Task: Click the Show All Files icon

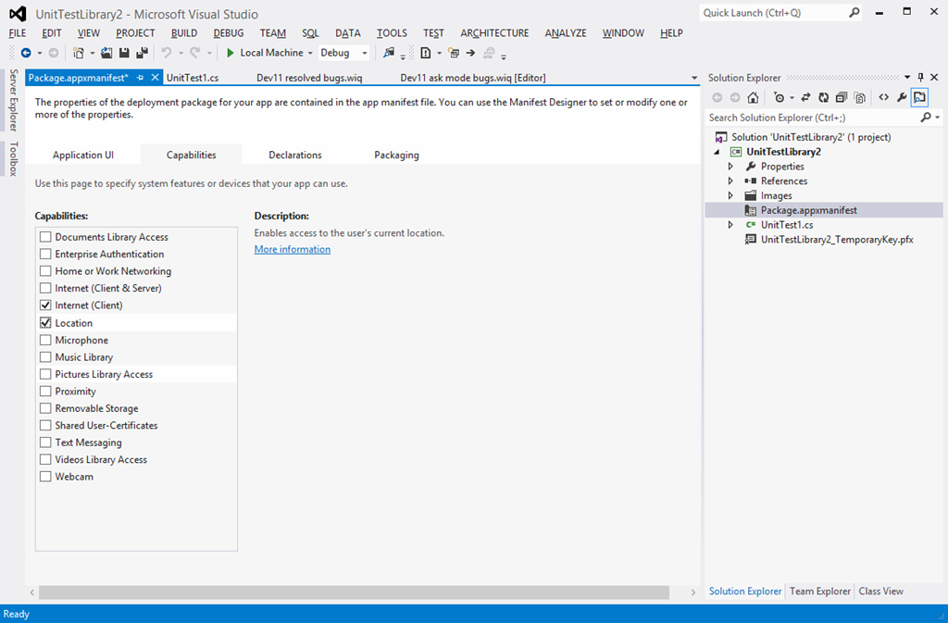Action: click(x=860, y=97)
